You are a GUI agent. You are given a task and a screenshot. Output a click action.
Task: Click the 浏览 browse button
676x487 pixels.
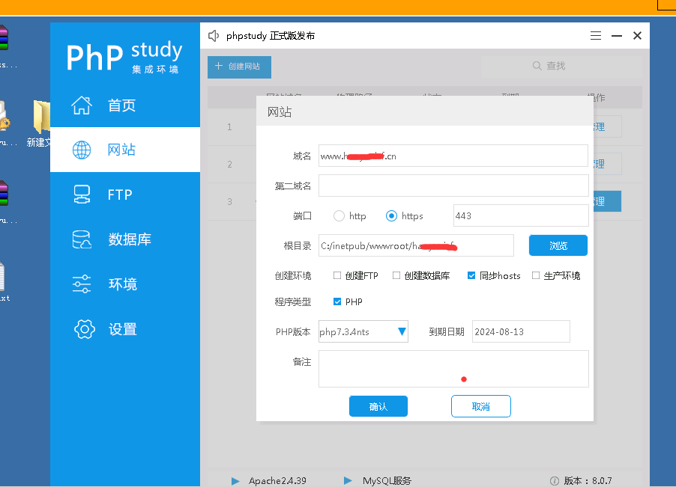tap(558, 245)
